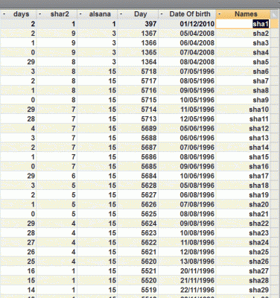The height and width of the screenshot is (298, 280).
Task: Select the sha23 name cell
Action: click(243, 232)
